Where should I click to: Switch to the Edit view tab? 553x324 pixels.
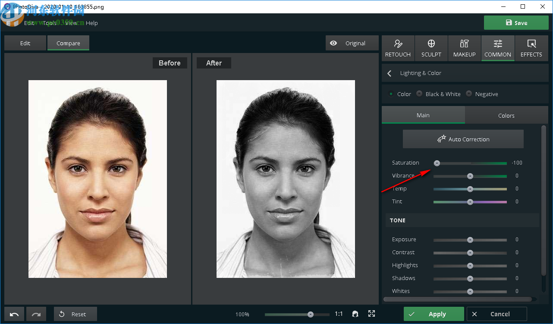tap(25, 44)
